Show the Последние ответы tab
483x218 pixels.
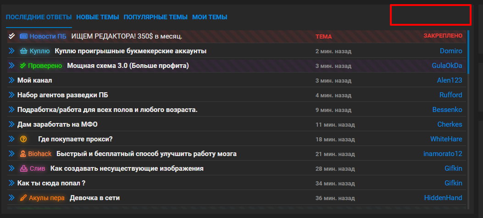tap(39, 17)
